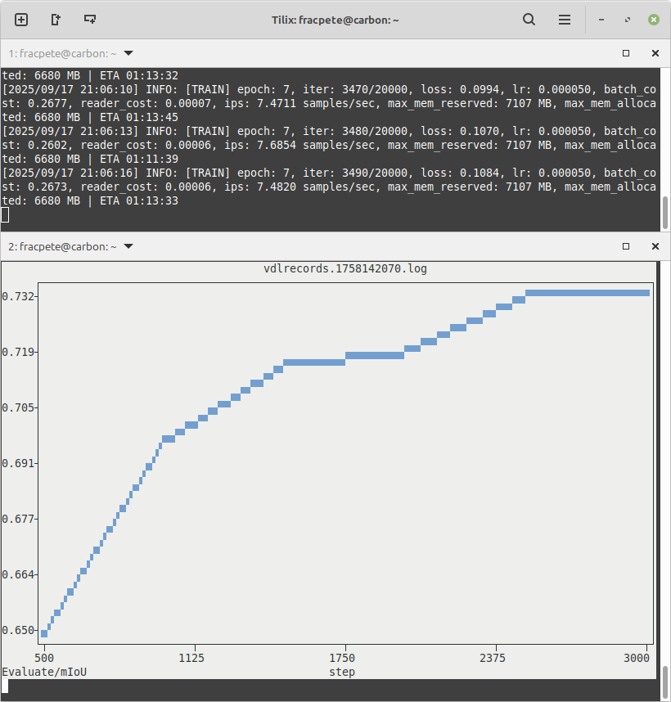Image resolution: width=671 pixels, height=702 pixels.
Task: Minimize the Tilix window
Action: (602, 20)
